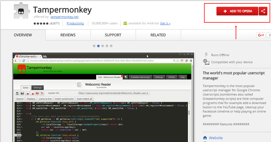Viewport: 271px width, 142px height.
Task: Click the forward arrow in the screenshot browser
Action: pos(20,61)
